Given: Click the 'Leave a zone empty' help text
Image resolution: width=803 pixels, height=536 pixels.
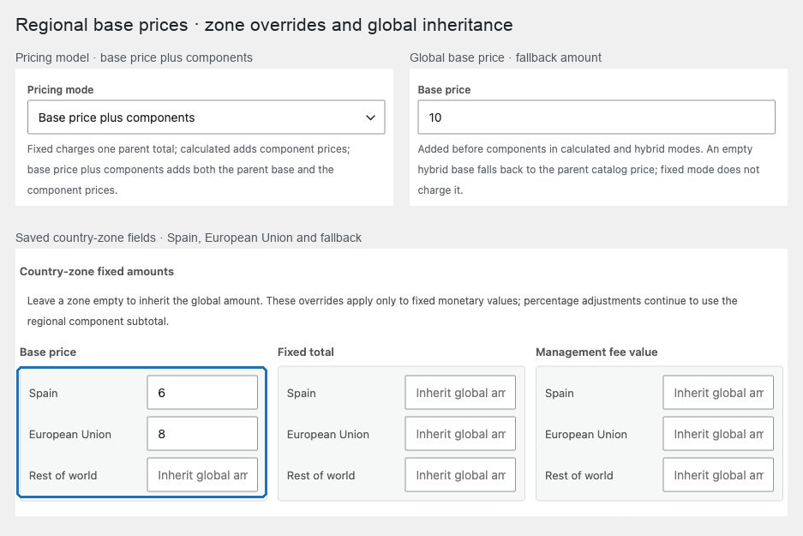Looking at the screenshot, I should coord(382,311).
